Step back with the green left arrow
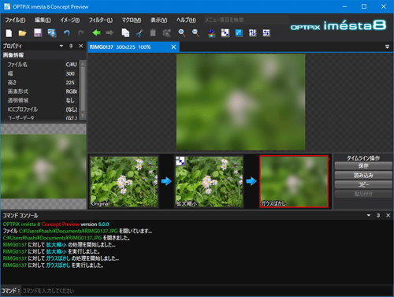394x297 pixels. pyautogui.click(x=97, y=33)
